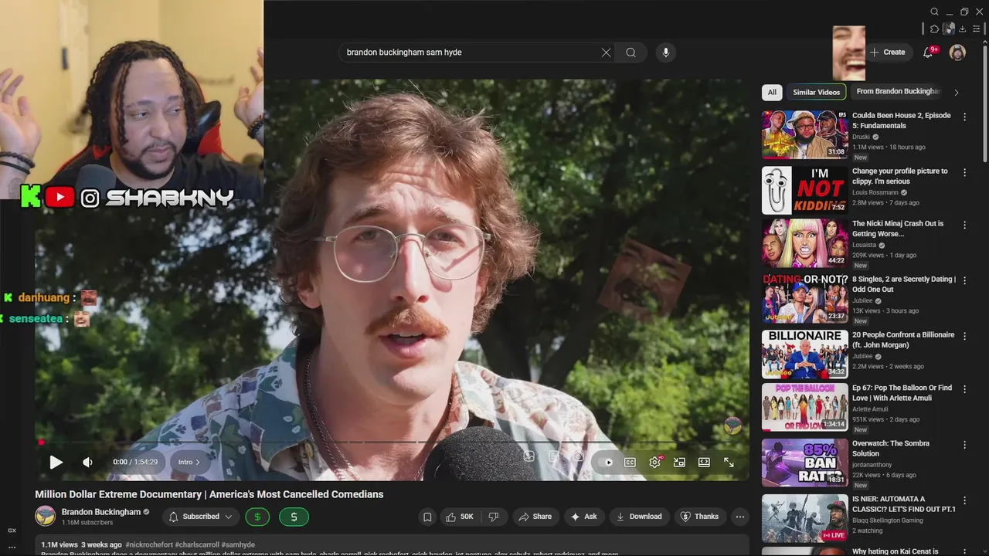
Task: Open options for 8 Singles video
Action: coord(964,280)
